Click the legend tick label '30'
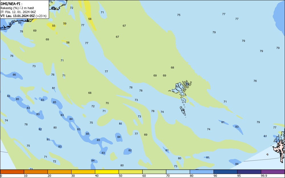Screen dimensions: 285x178 coord(73,176)
